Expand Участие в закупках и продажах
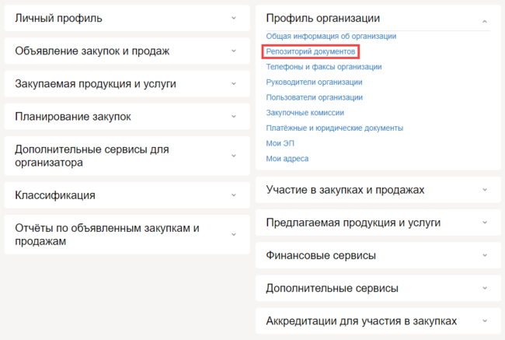The width and height of the screenshot is (505, 340). 378,190
